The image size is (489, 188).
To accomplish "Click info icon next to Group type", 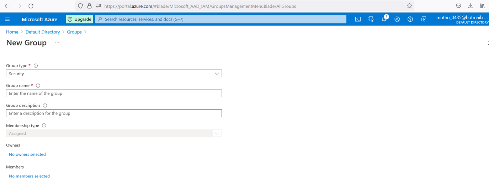I will (36, 66).
